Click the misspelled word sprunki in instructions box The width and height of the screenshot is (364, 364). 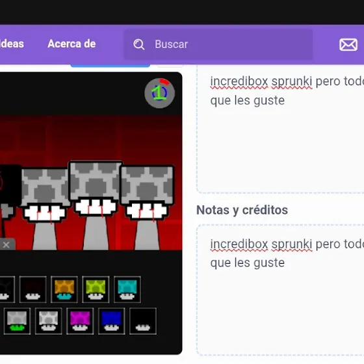click(292, 81)
